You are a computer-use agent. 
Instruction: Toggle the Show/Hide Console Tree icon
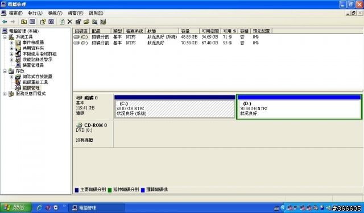point(32,22)
